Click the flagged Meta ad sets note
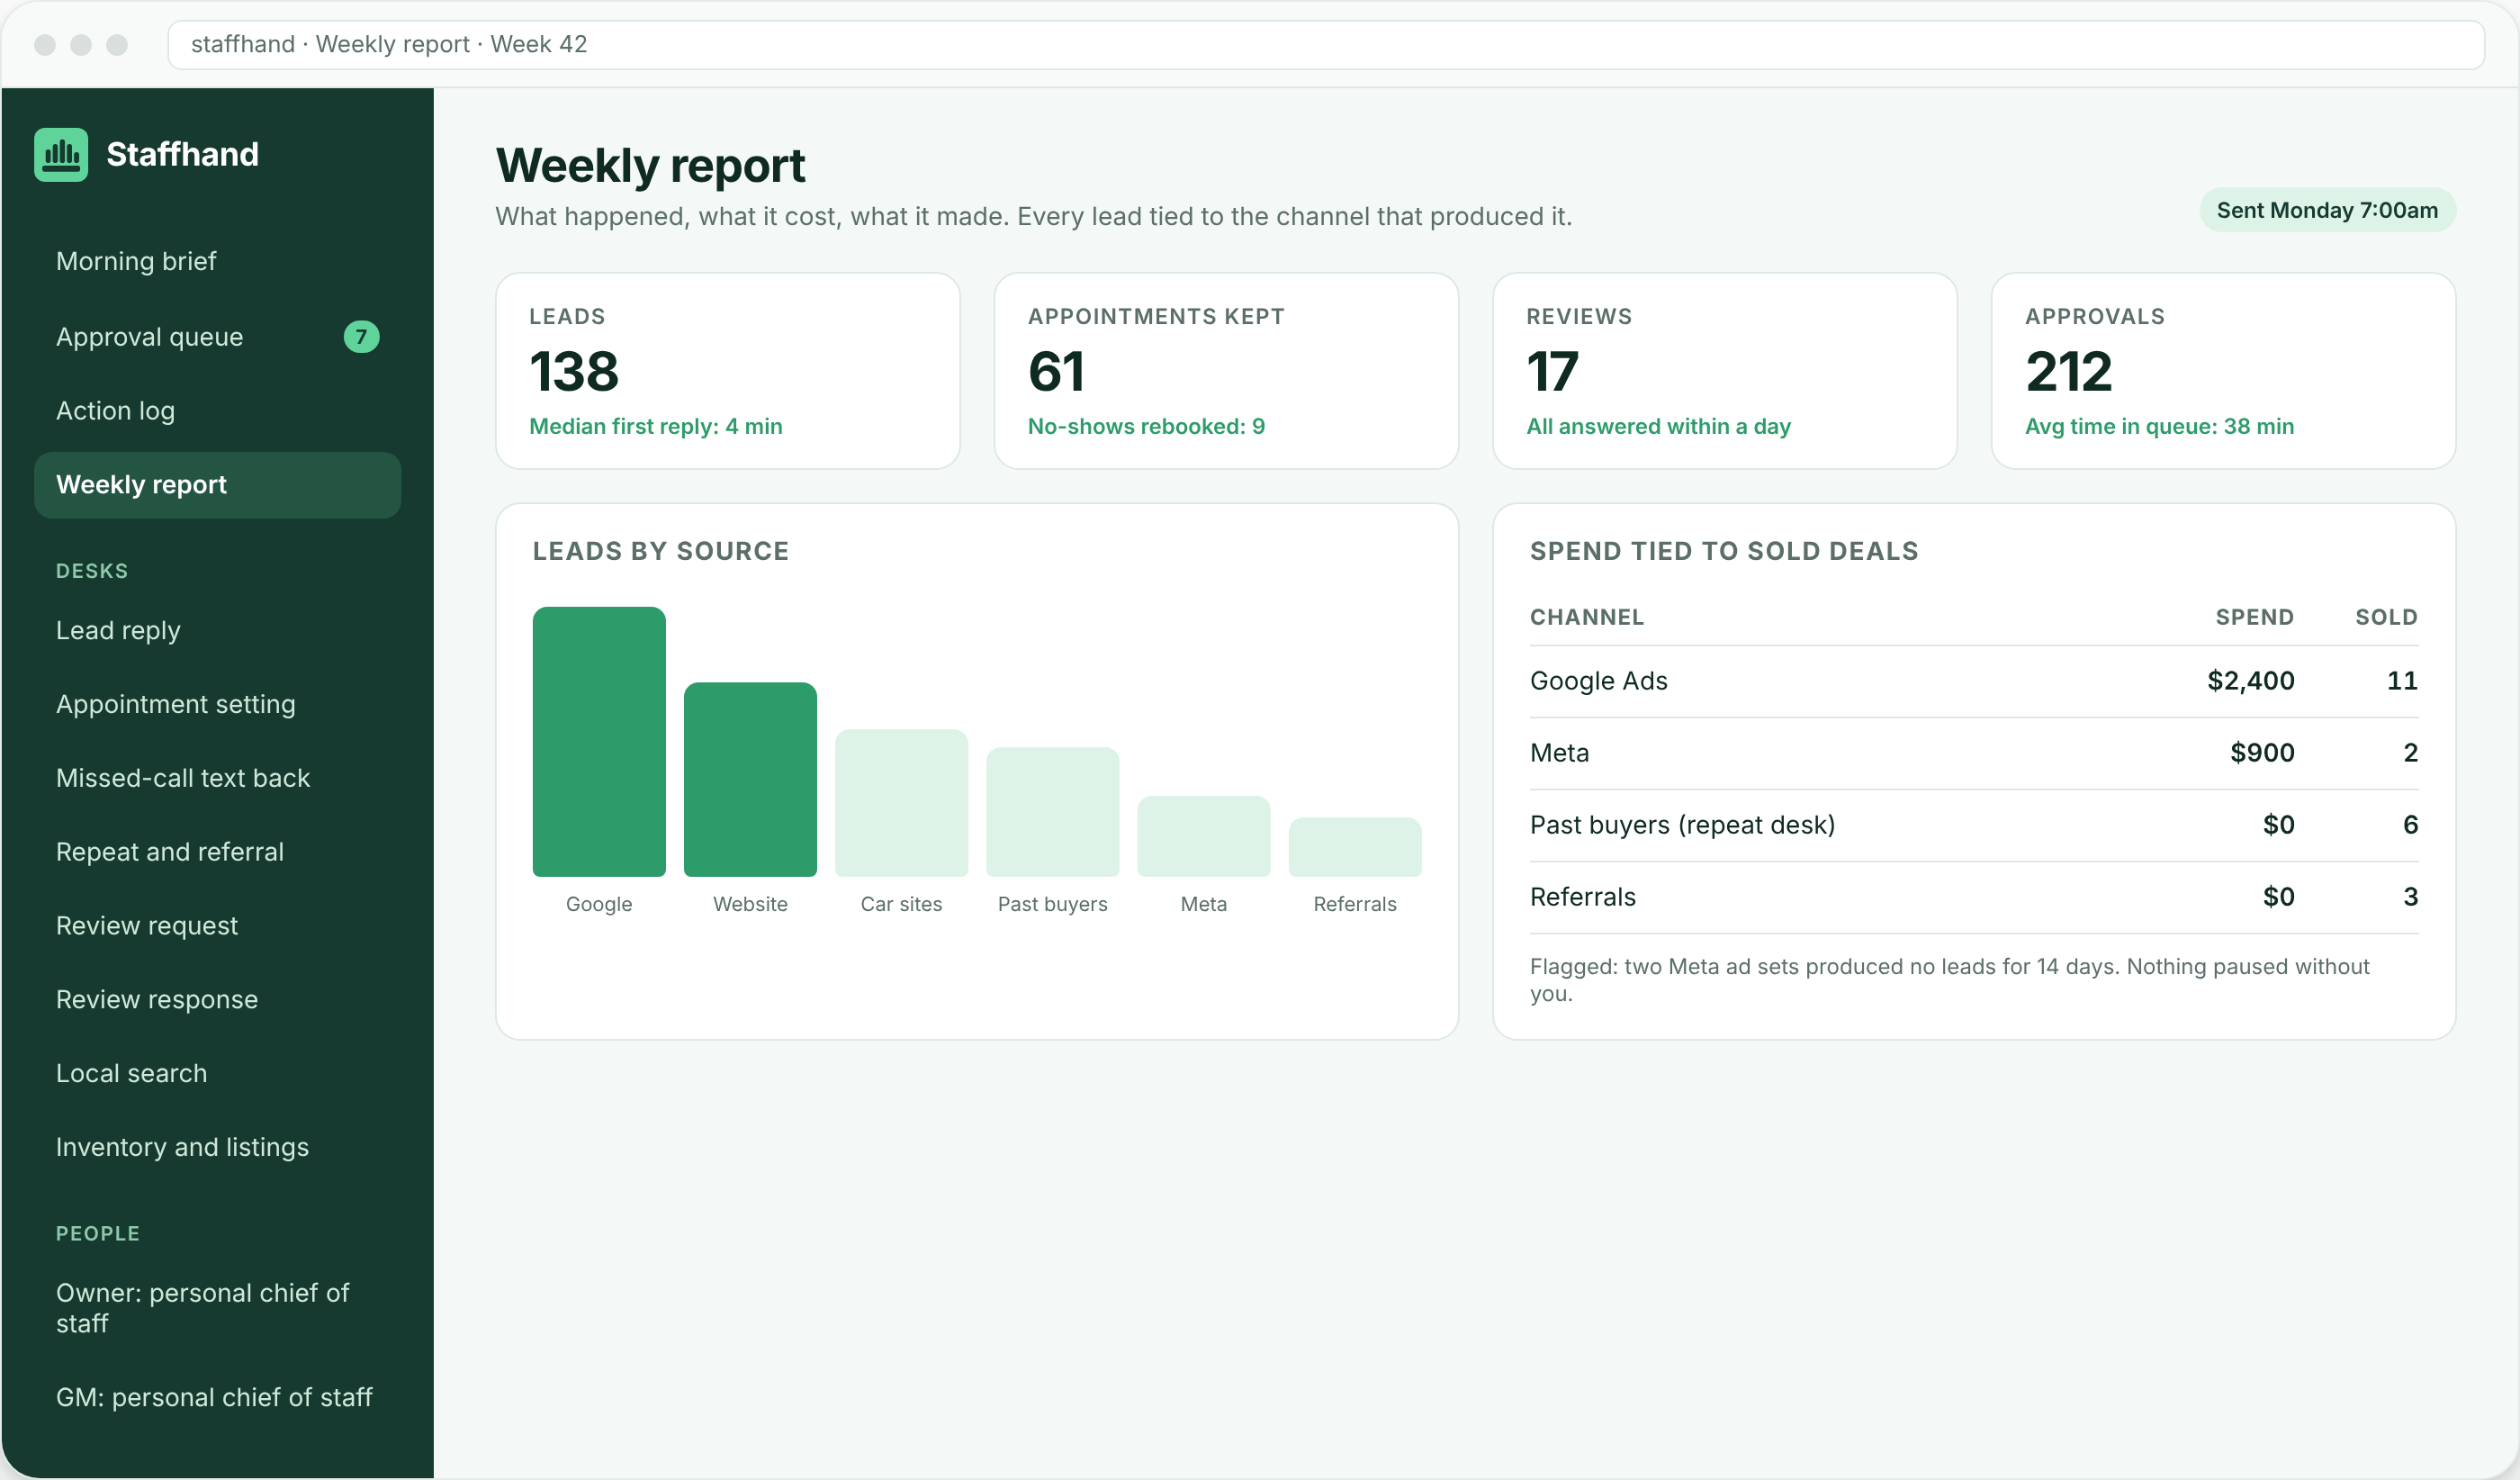 pyautogui.click(x=1950, y=980)
